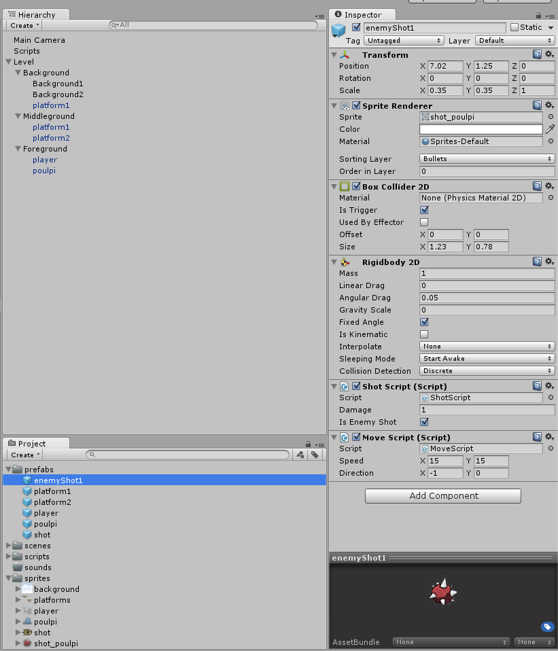Open Transform component gear settings menu
Screen dimensions: 558x651
pyautogui.click(x=549, y=54)
